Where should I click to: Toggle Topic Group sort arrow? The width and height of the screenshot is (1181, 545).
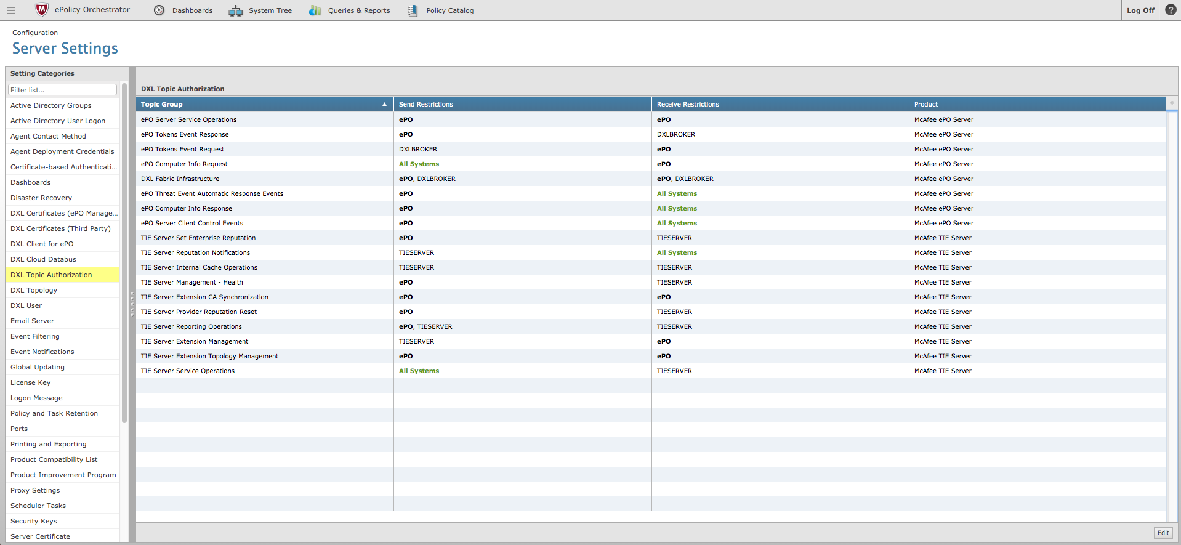(x=384, y=104)
